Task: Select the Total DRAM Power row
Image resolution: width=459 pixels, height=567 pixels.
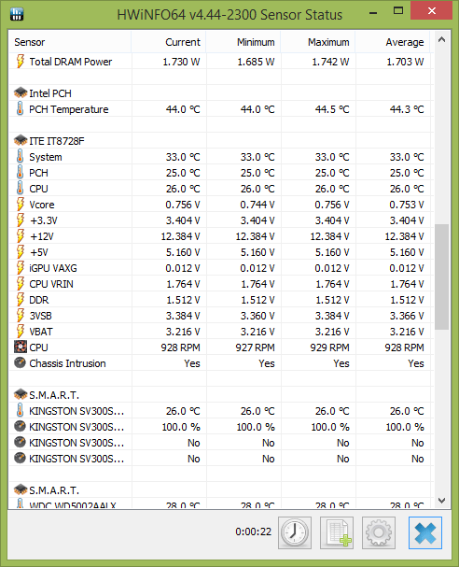Action: pos(219,62)
